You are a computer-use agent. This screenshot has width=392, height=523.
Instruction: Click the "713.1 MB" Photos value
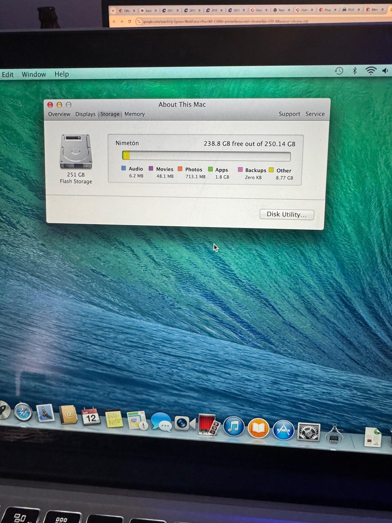tap(196, 177)
